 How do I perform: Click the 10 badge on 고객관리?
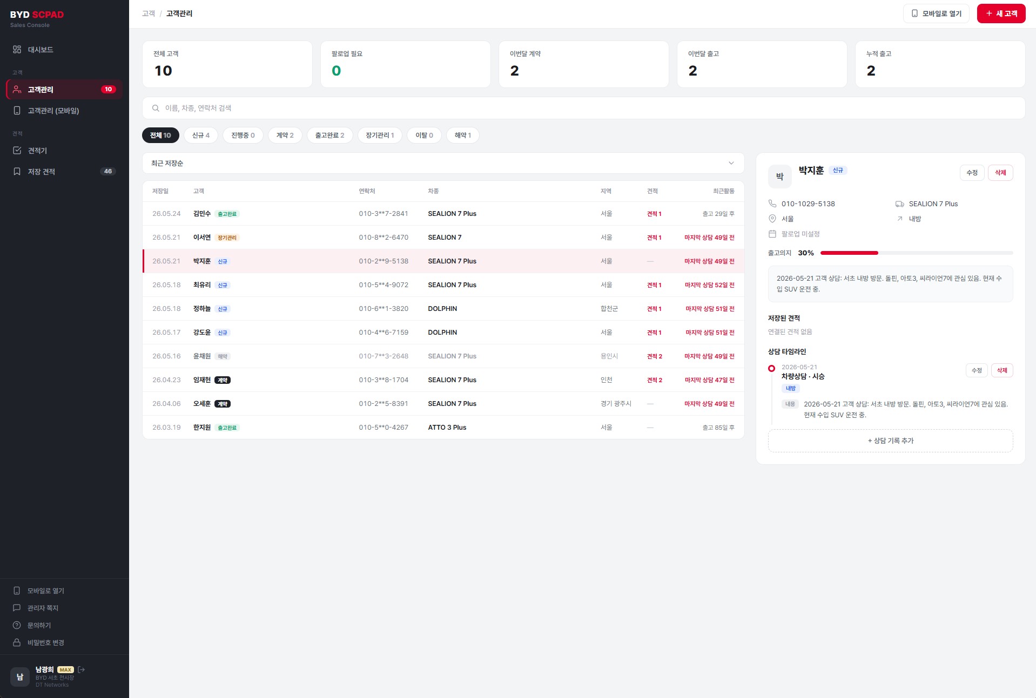(x=108, y=90)
